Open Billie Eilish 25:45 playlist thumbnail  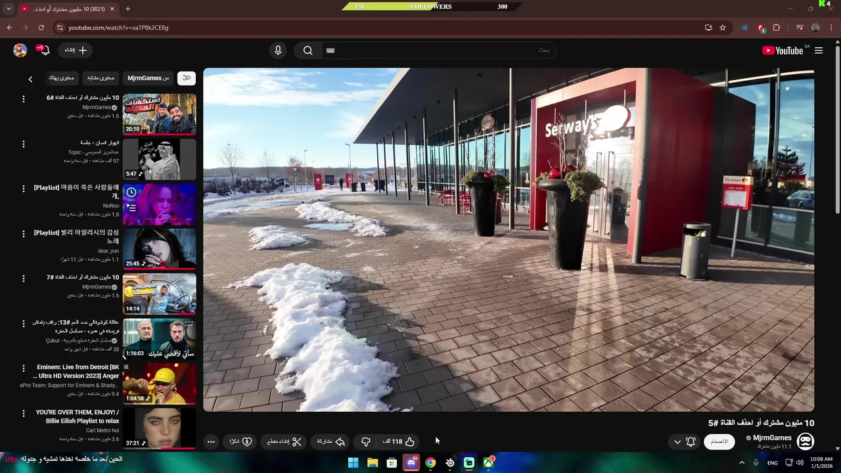tap(159, 249)
